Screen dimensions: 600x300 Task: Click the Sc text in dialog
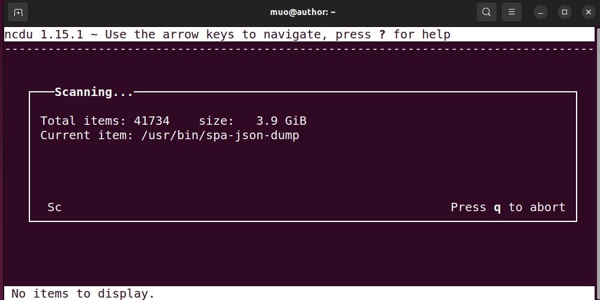tap(55, 207)
